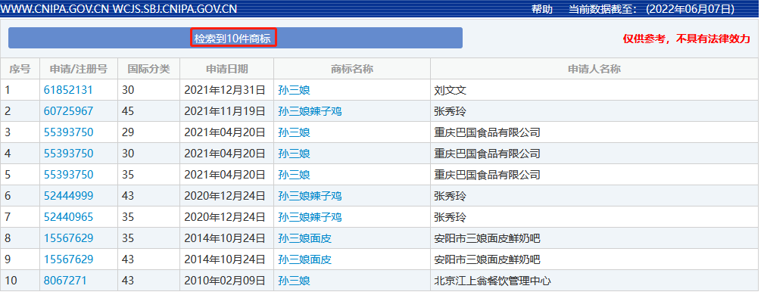Click the 国际分类 column header
The width and height of the screenshot is (764, 295).
[148, 69]
